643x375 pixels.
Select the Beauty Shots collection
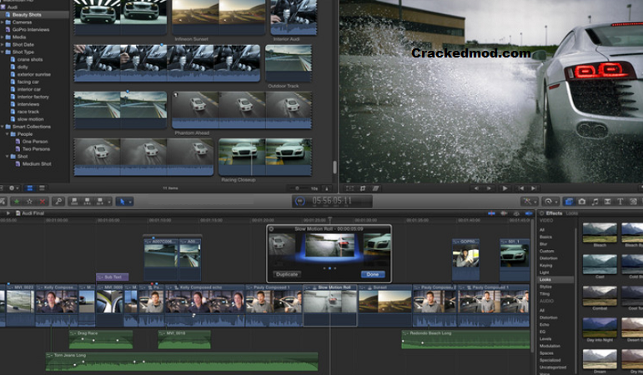pyautogui.click(x=34, y=15)
